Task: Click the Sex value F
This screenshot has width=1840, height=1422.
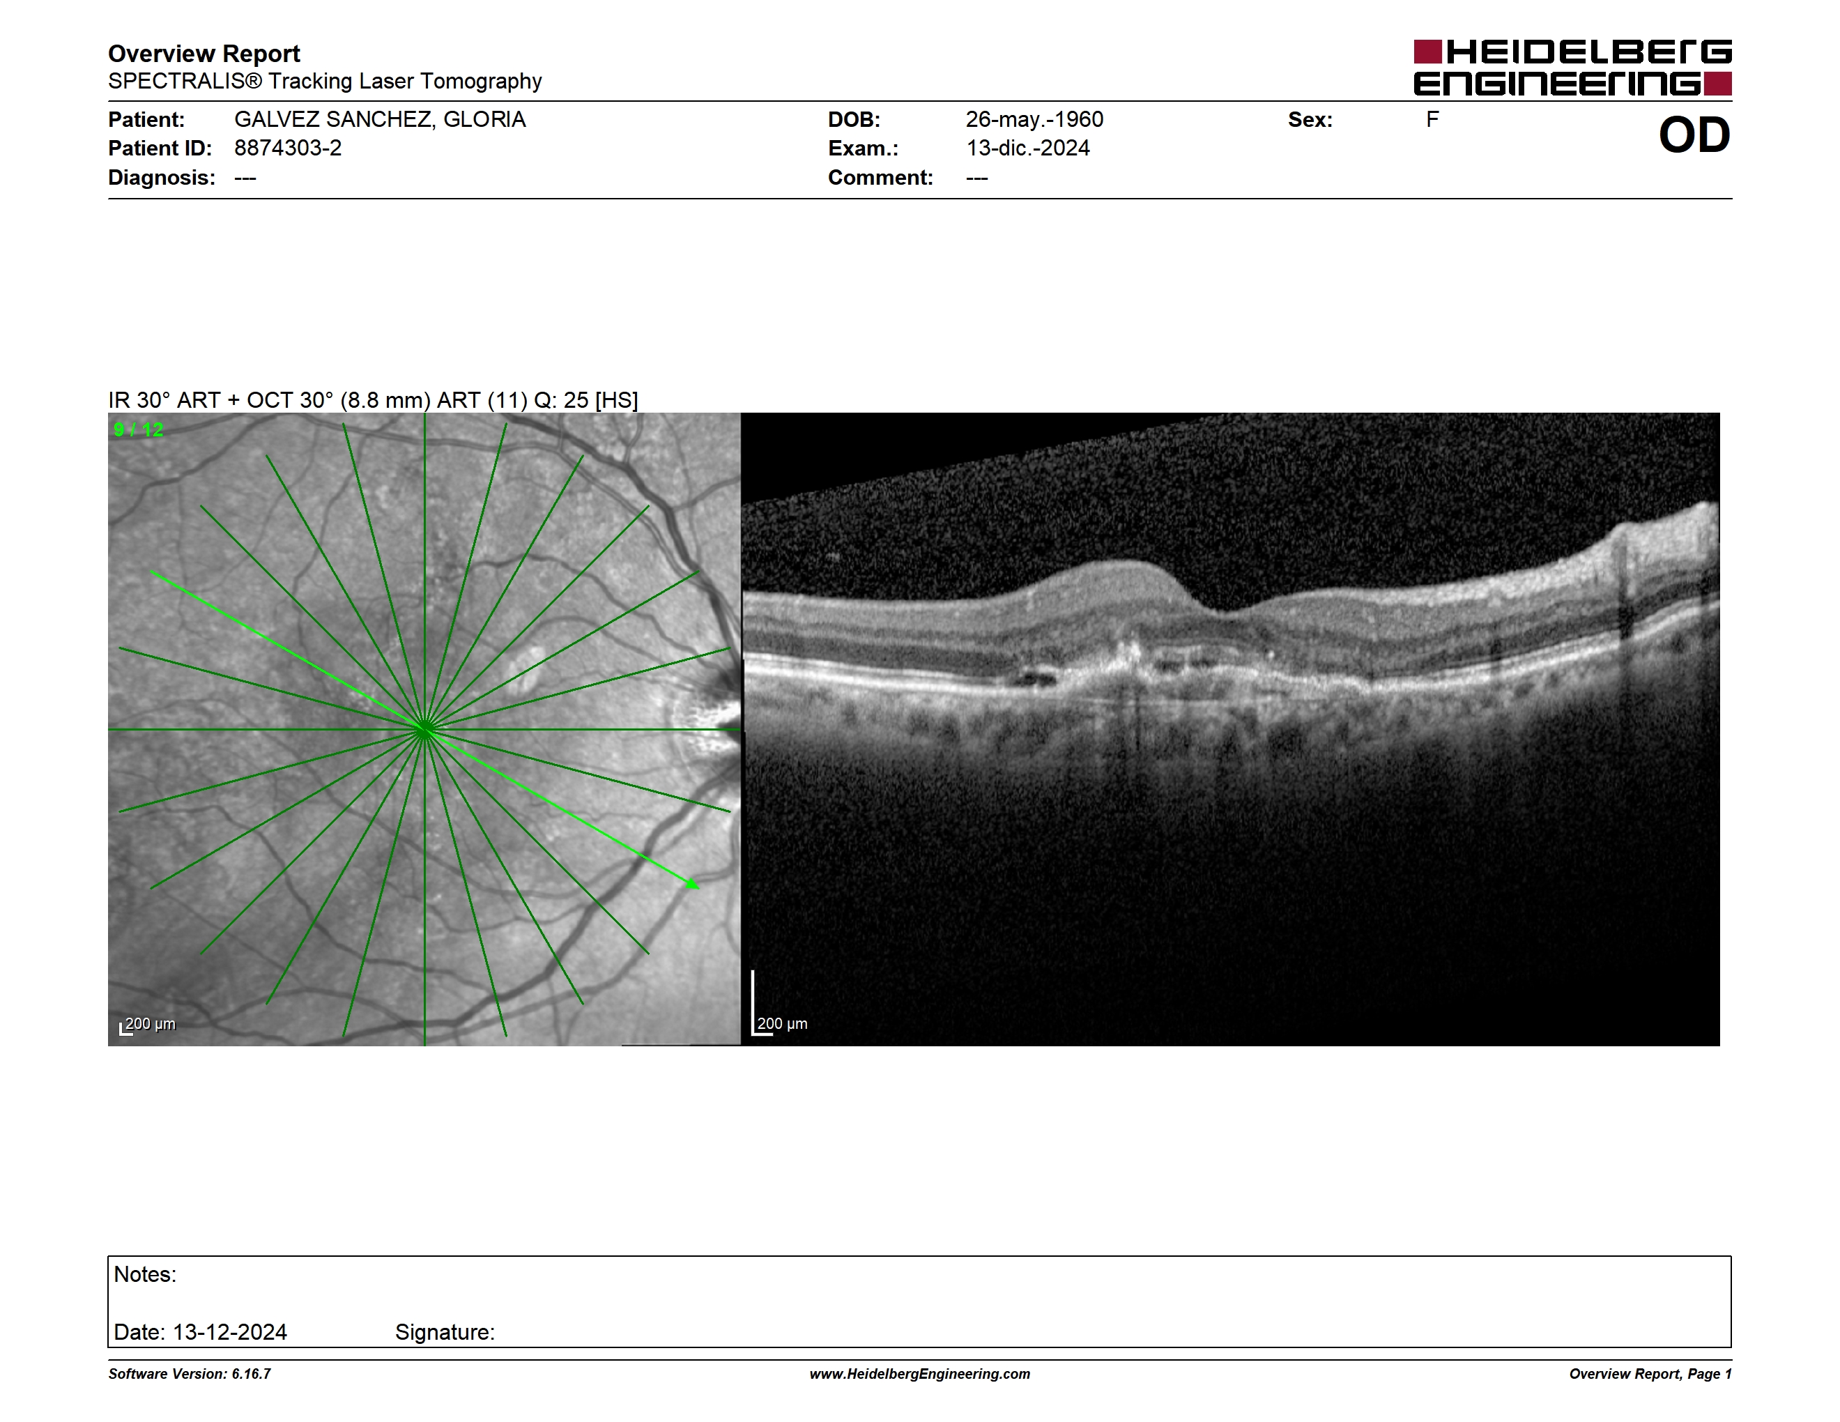Action: tap(1432, 120)
